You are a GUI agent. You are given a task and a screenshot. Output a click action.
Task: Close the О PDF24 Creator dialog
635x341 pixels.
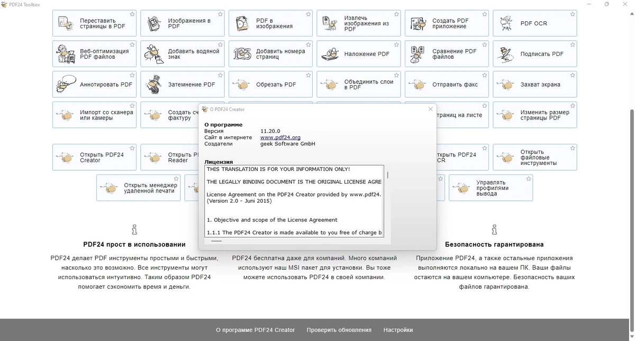[x=430, y=109]
